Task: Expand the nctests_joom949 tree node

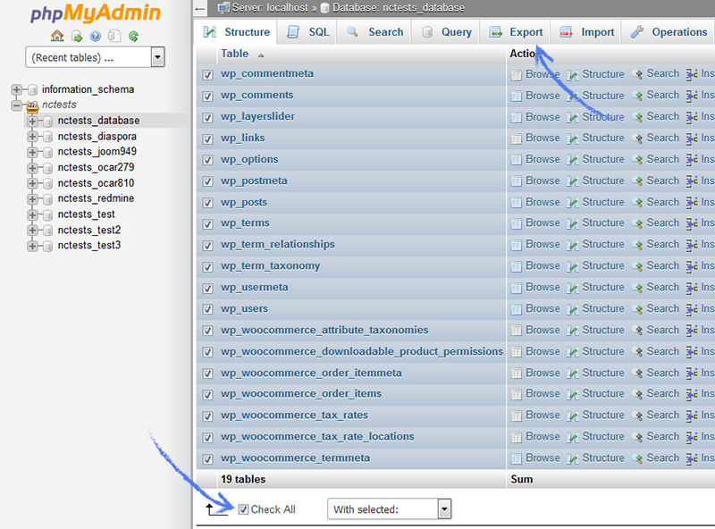Action: point(32,152)
